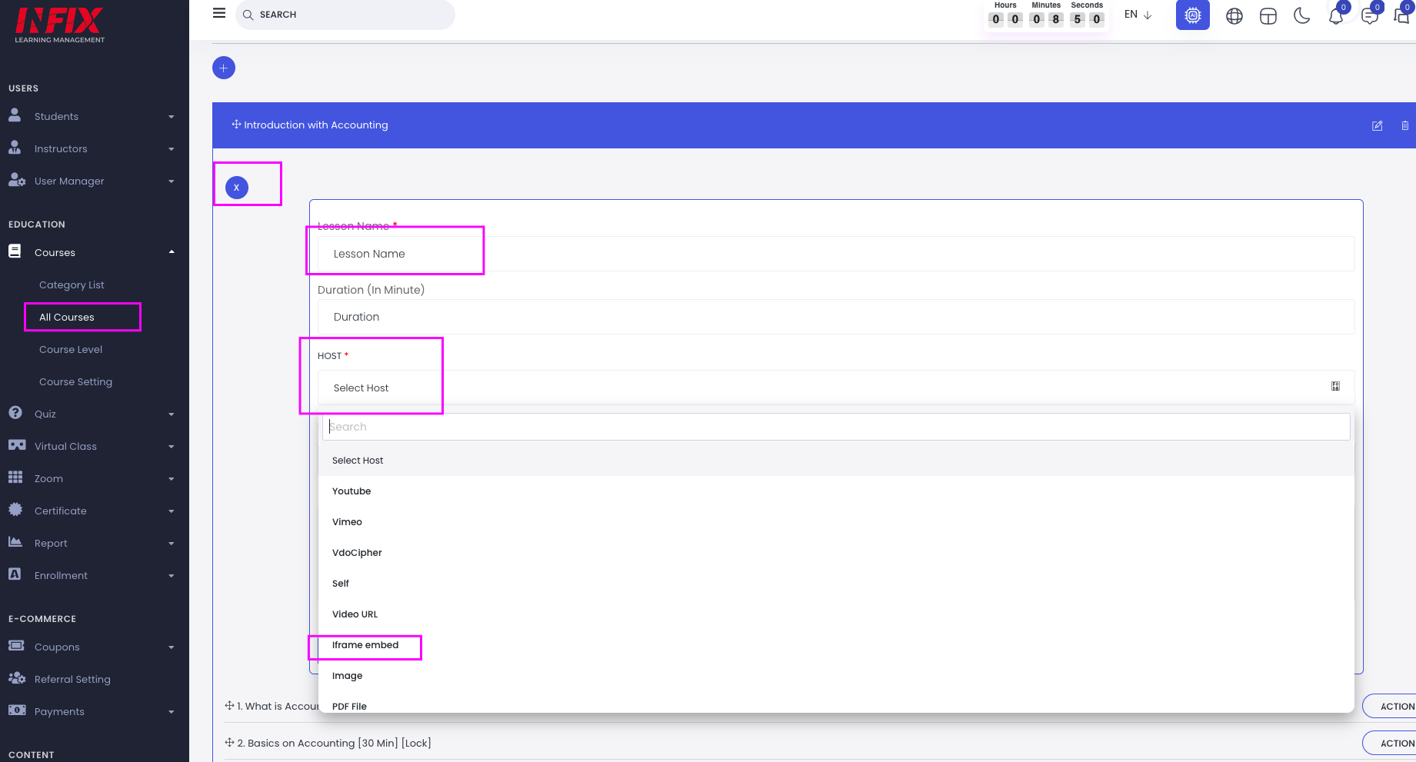Click the Payments money icon

(17, 710)
